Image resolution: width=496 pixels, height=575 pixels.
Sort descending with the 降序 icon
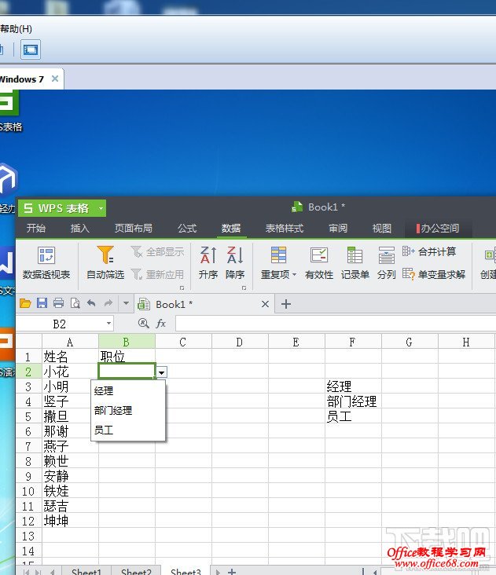pos(235,255)
